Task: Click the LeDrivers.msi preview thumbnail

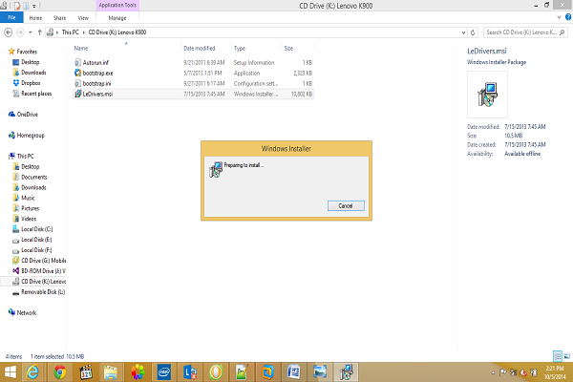Action: (x=487, y=95)
